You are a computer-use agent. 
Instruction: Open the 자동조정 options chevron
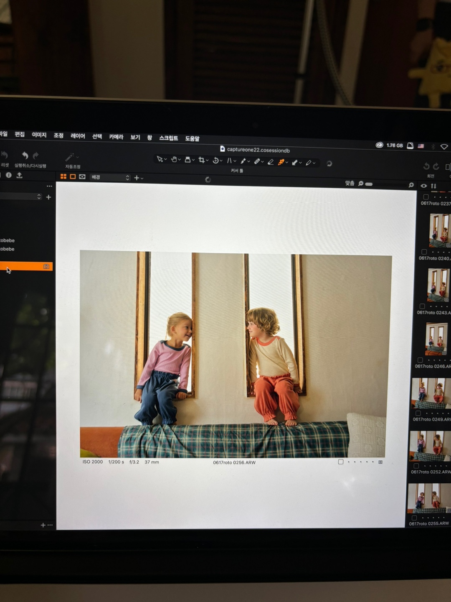pos(78,158)
